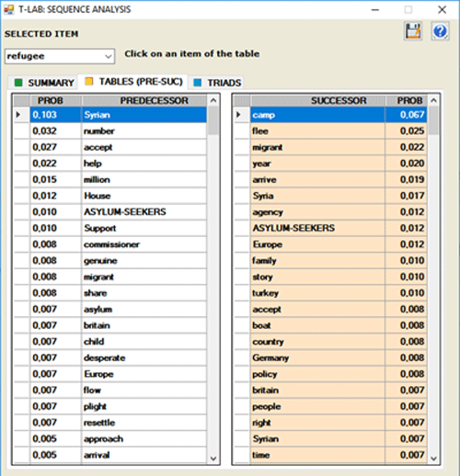Click successor table scroll up arrow

(433, 100)
